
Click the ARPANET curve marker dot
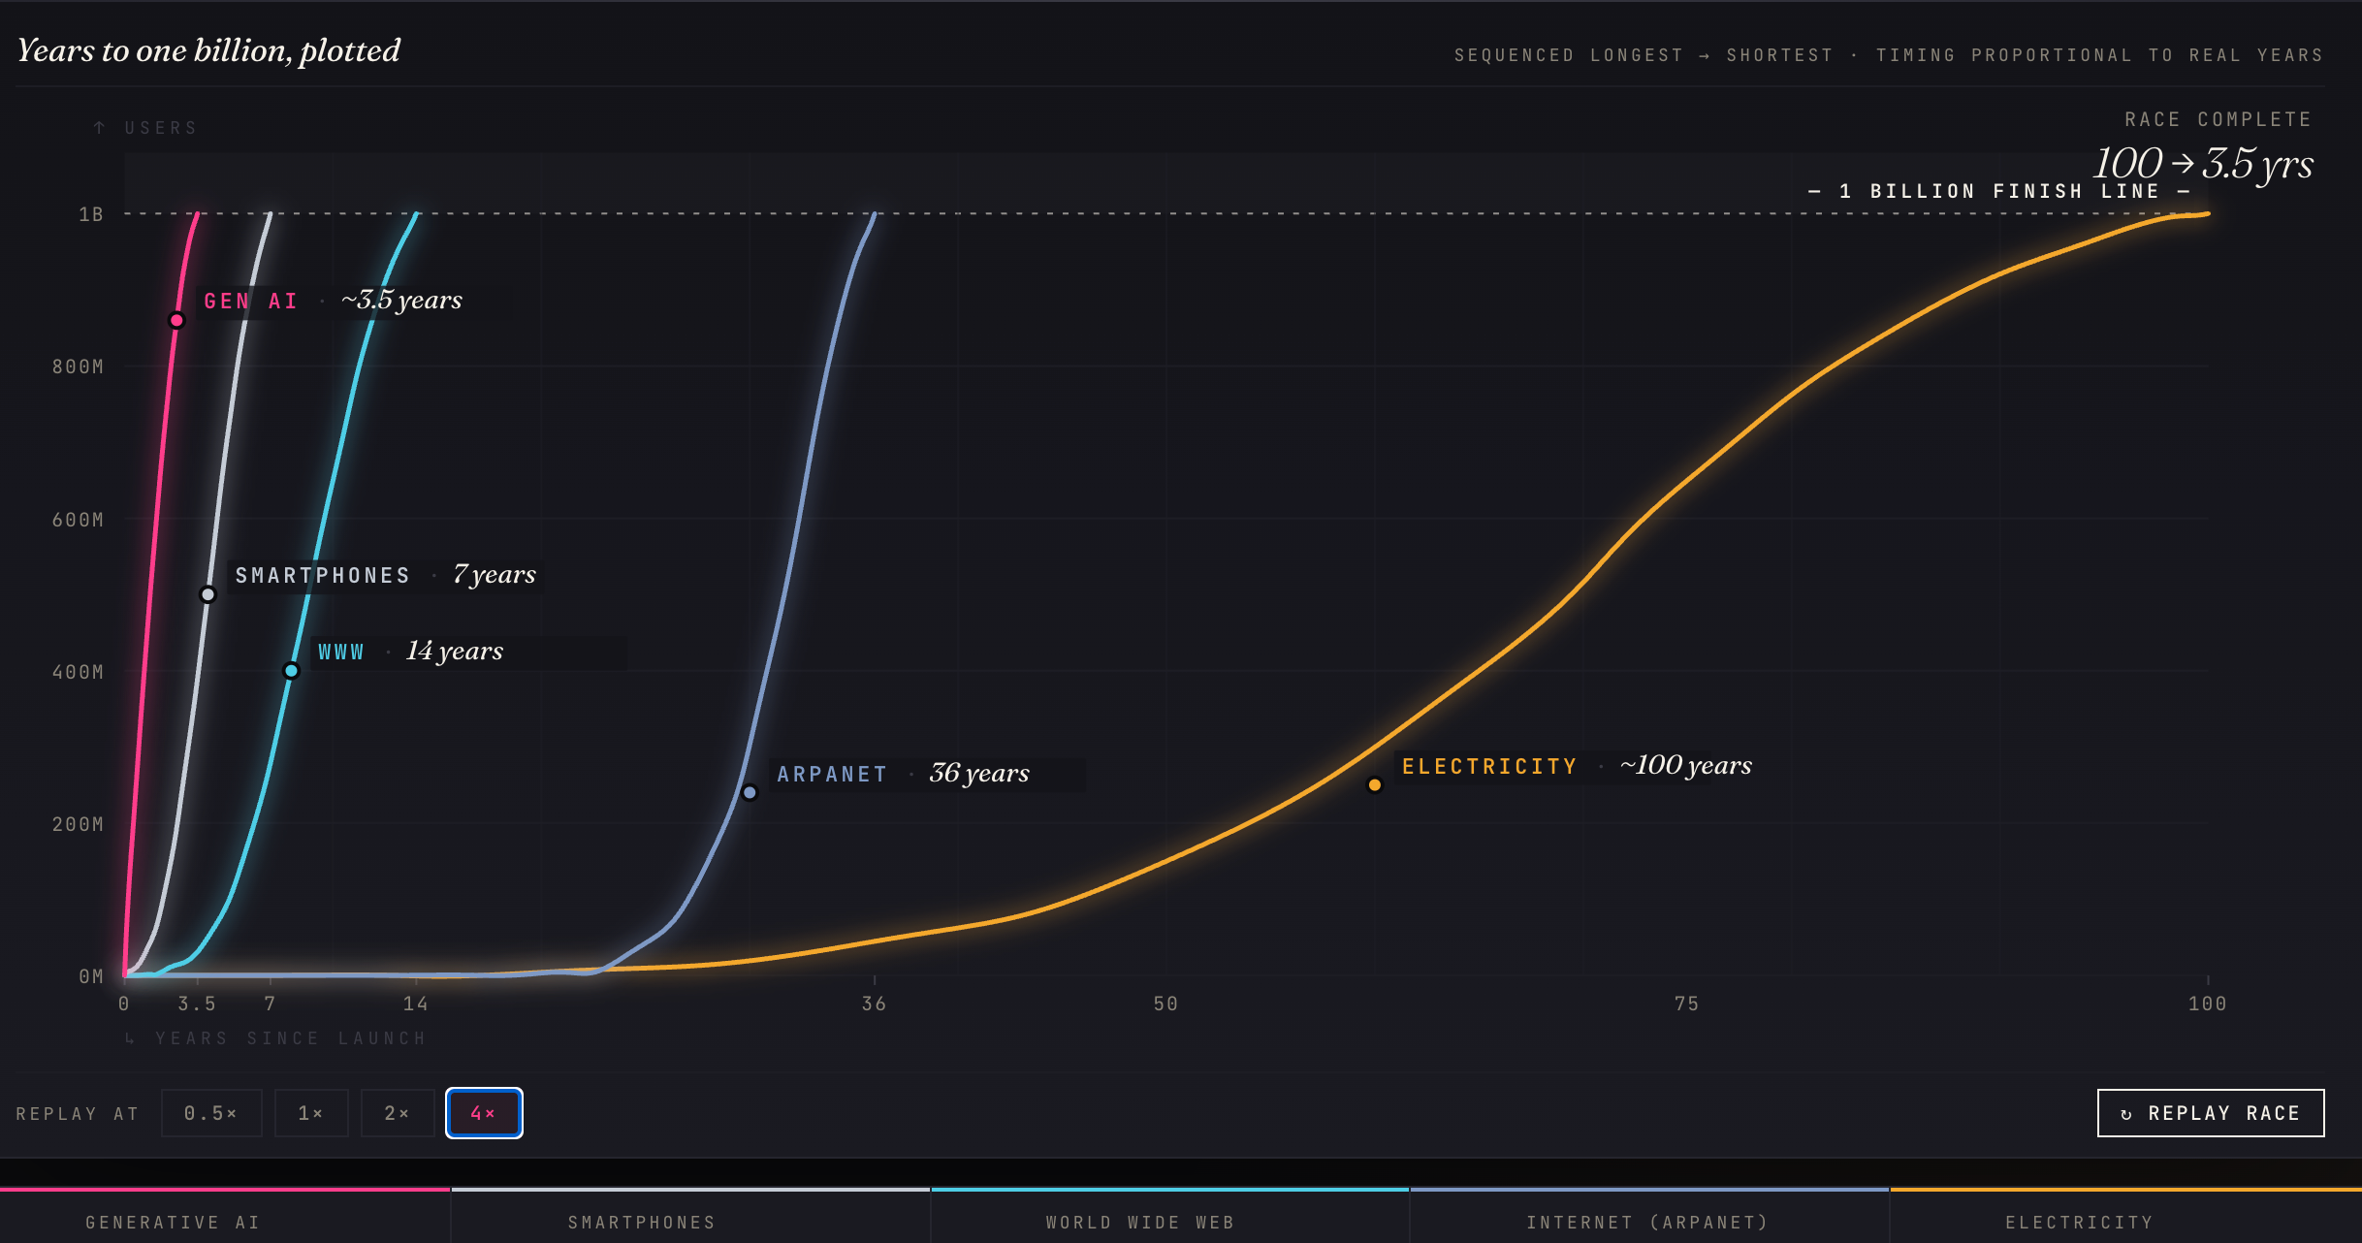(x=750, y=793)
